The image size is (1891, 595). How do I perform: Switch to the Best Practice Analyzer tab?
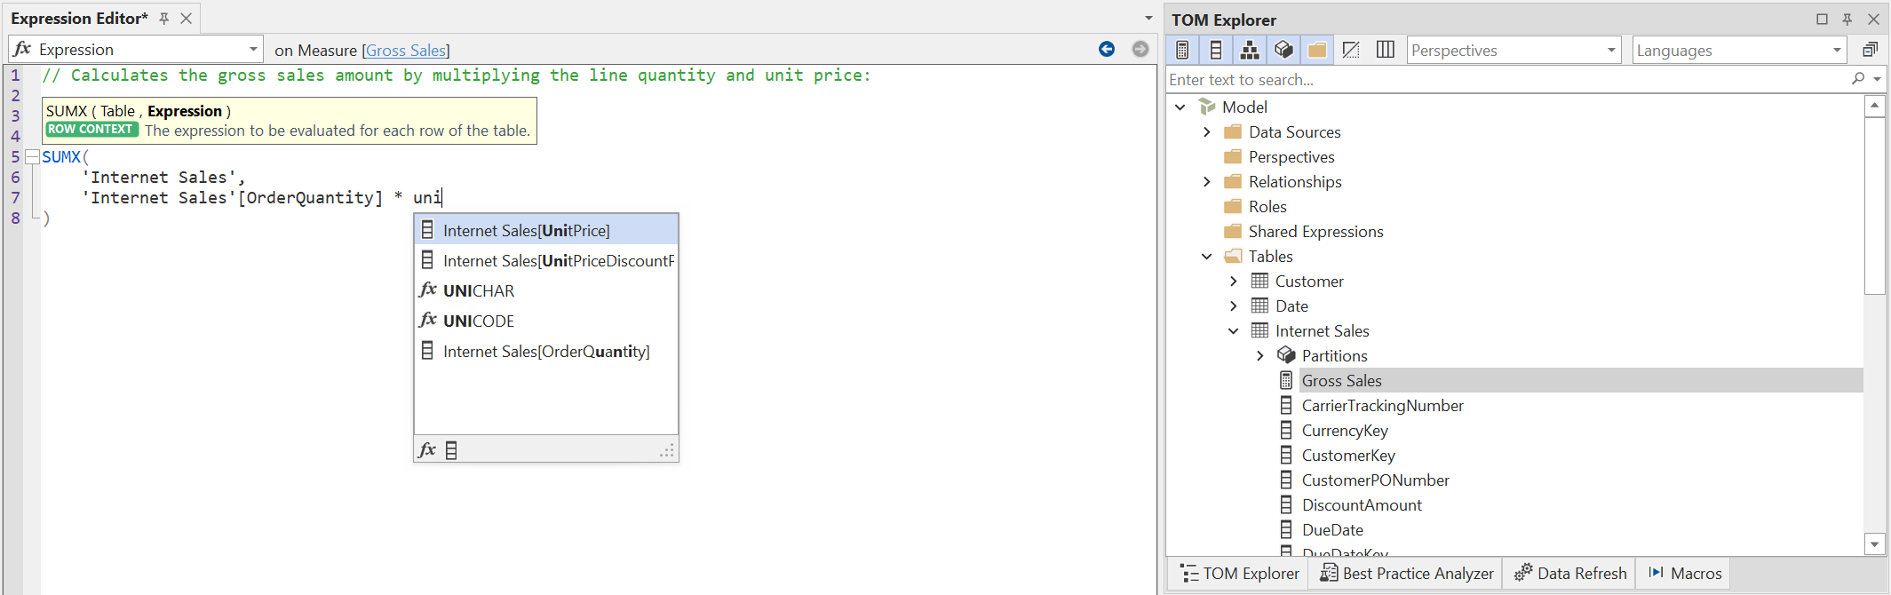(x=1406, y=573)
